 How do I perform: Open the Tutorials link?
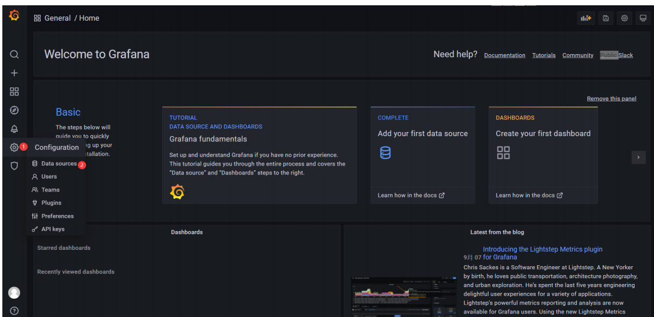544,55
